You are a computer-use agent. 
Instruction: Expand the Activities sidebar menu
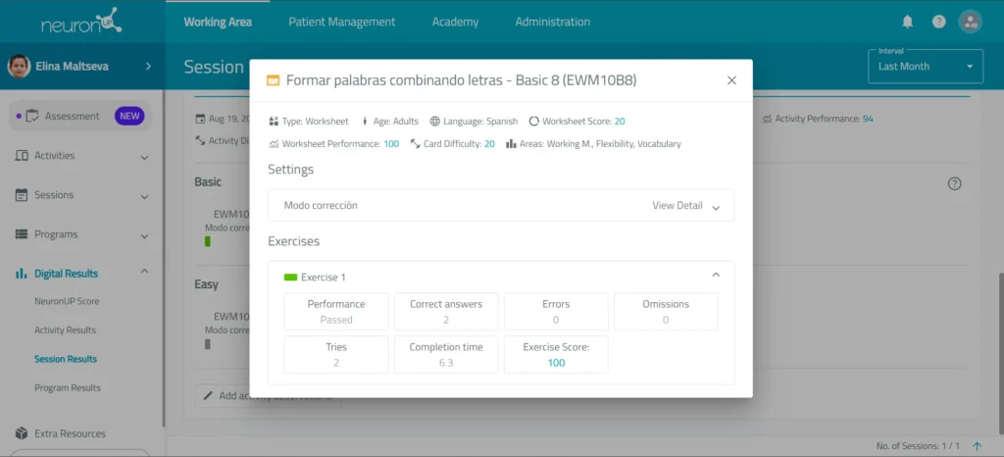pos(144,158)
